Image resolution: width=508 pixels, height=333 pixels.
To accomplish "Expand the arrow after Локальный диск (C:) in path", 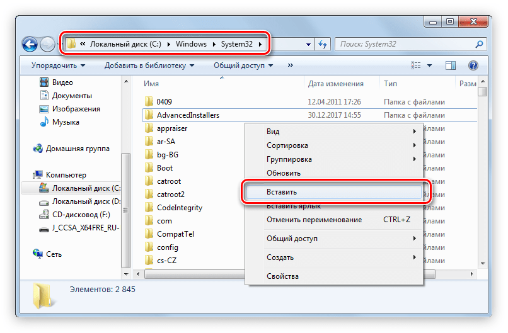I will click(168, 44).
